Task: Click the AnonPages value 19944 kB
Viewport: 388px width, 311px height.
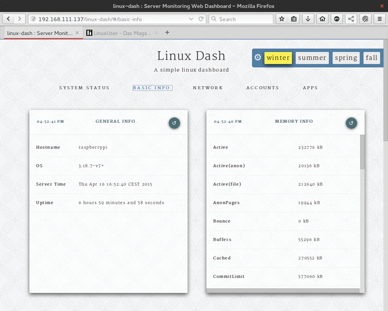Action: point(309,202)
